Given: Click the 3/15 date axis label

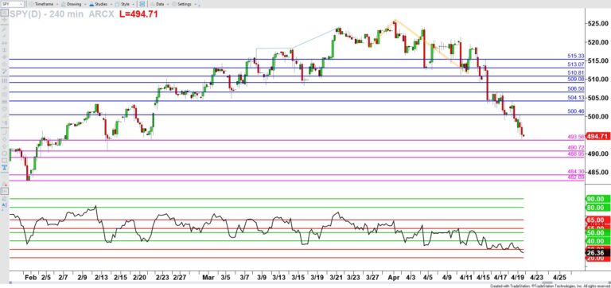Looking at the screenshot, I should tap(298, 278).
